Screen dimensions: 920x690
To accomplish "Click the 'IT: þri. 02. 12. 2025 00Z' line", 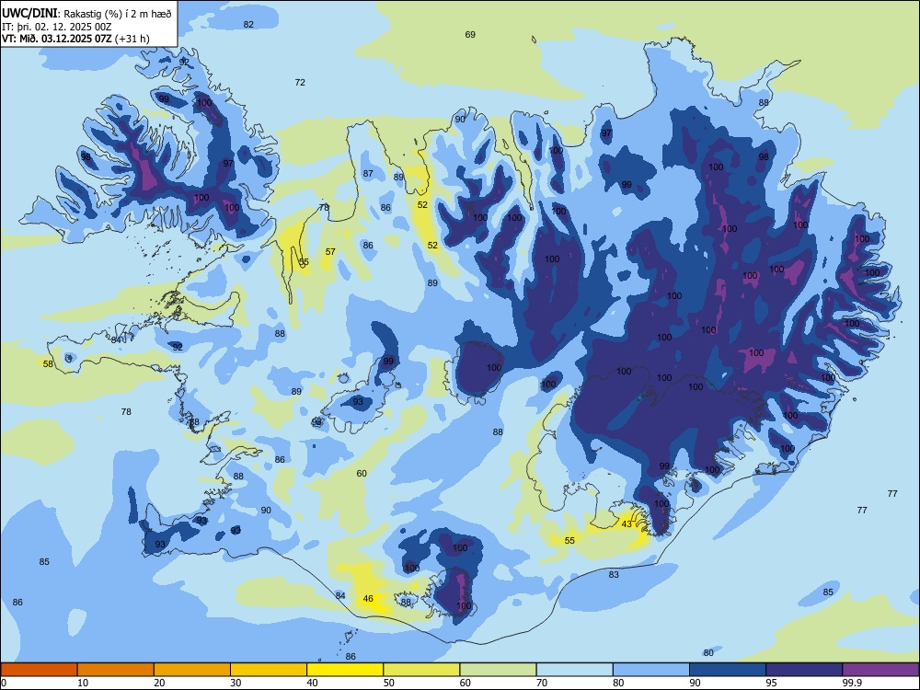I will (x=56, y=27).
